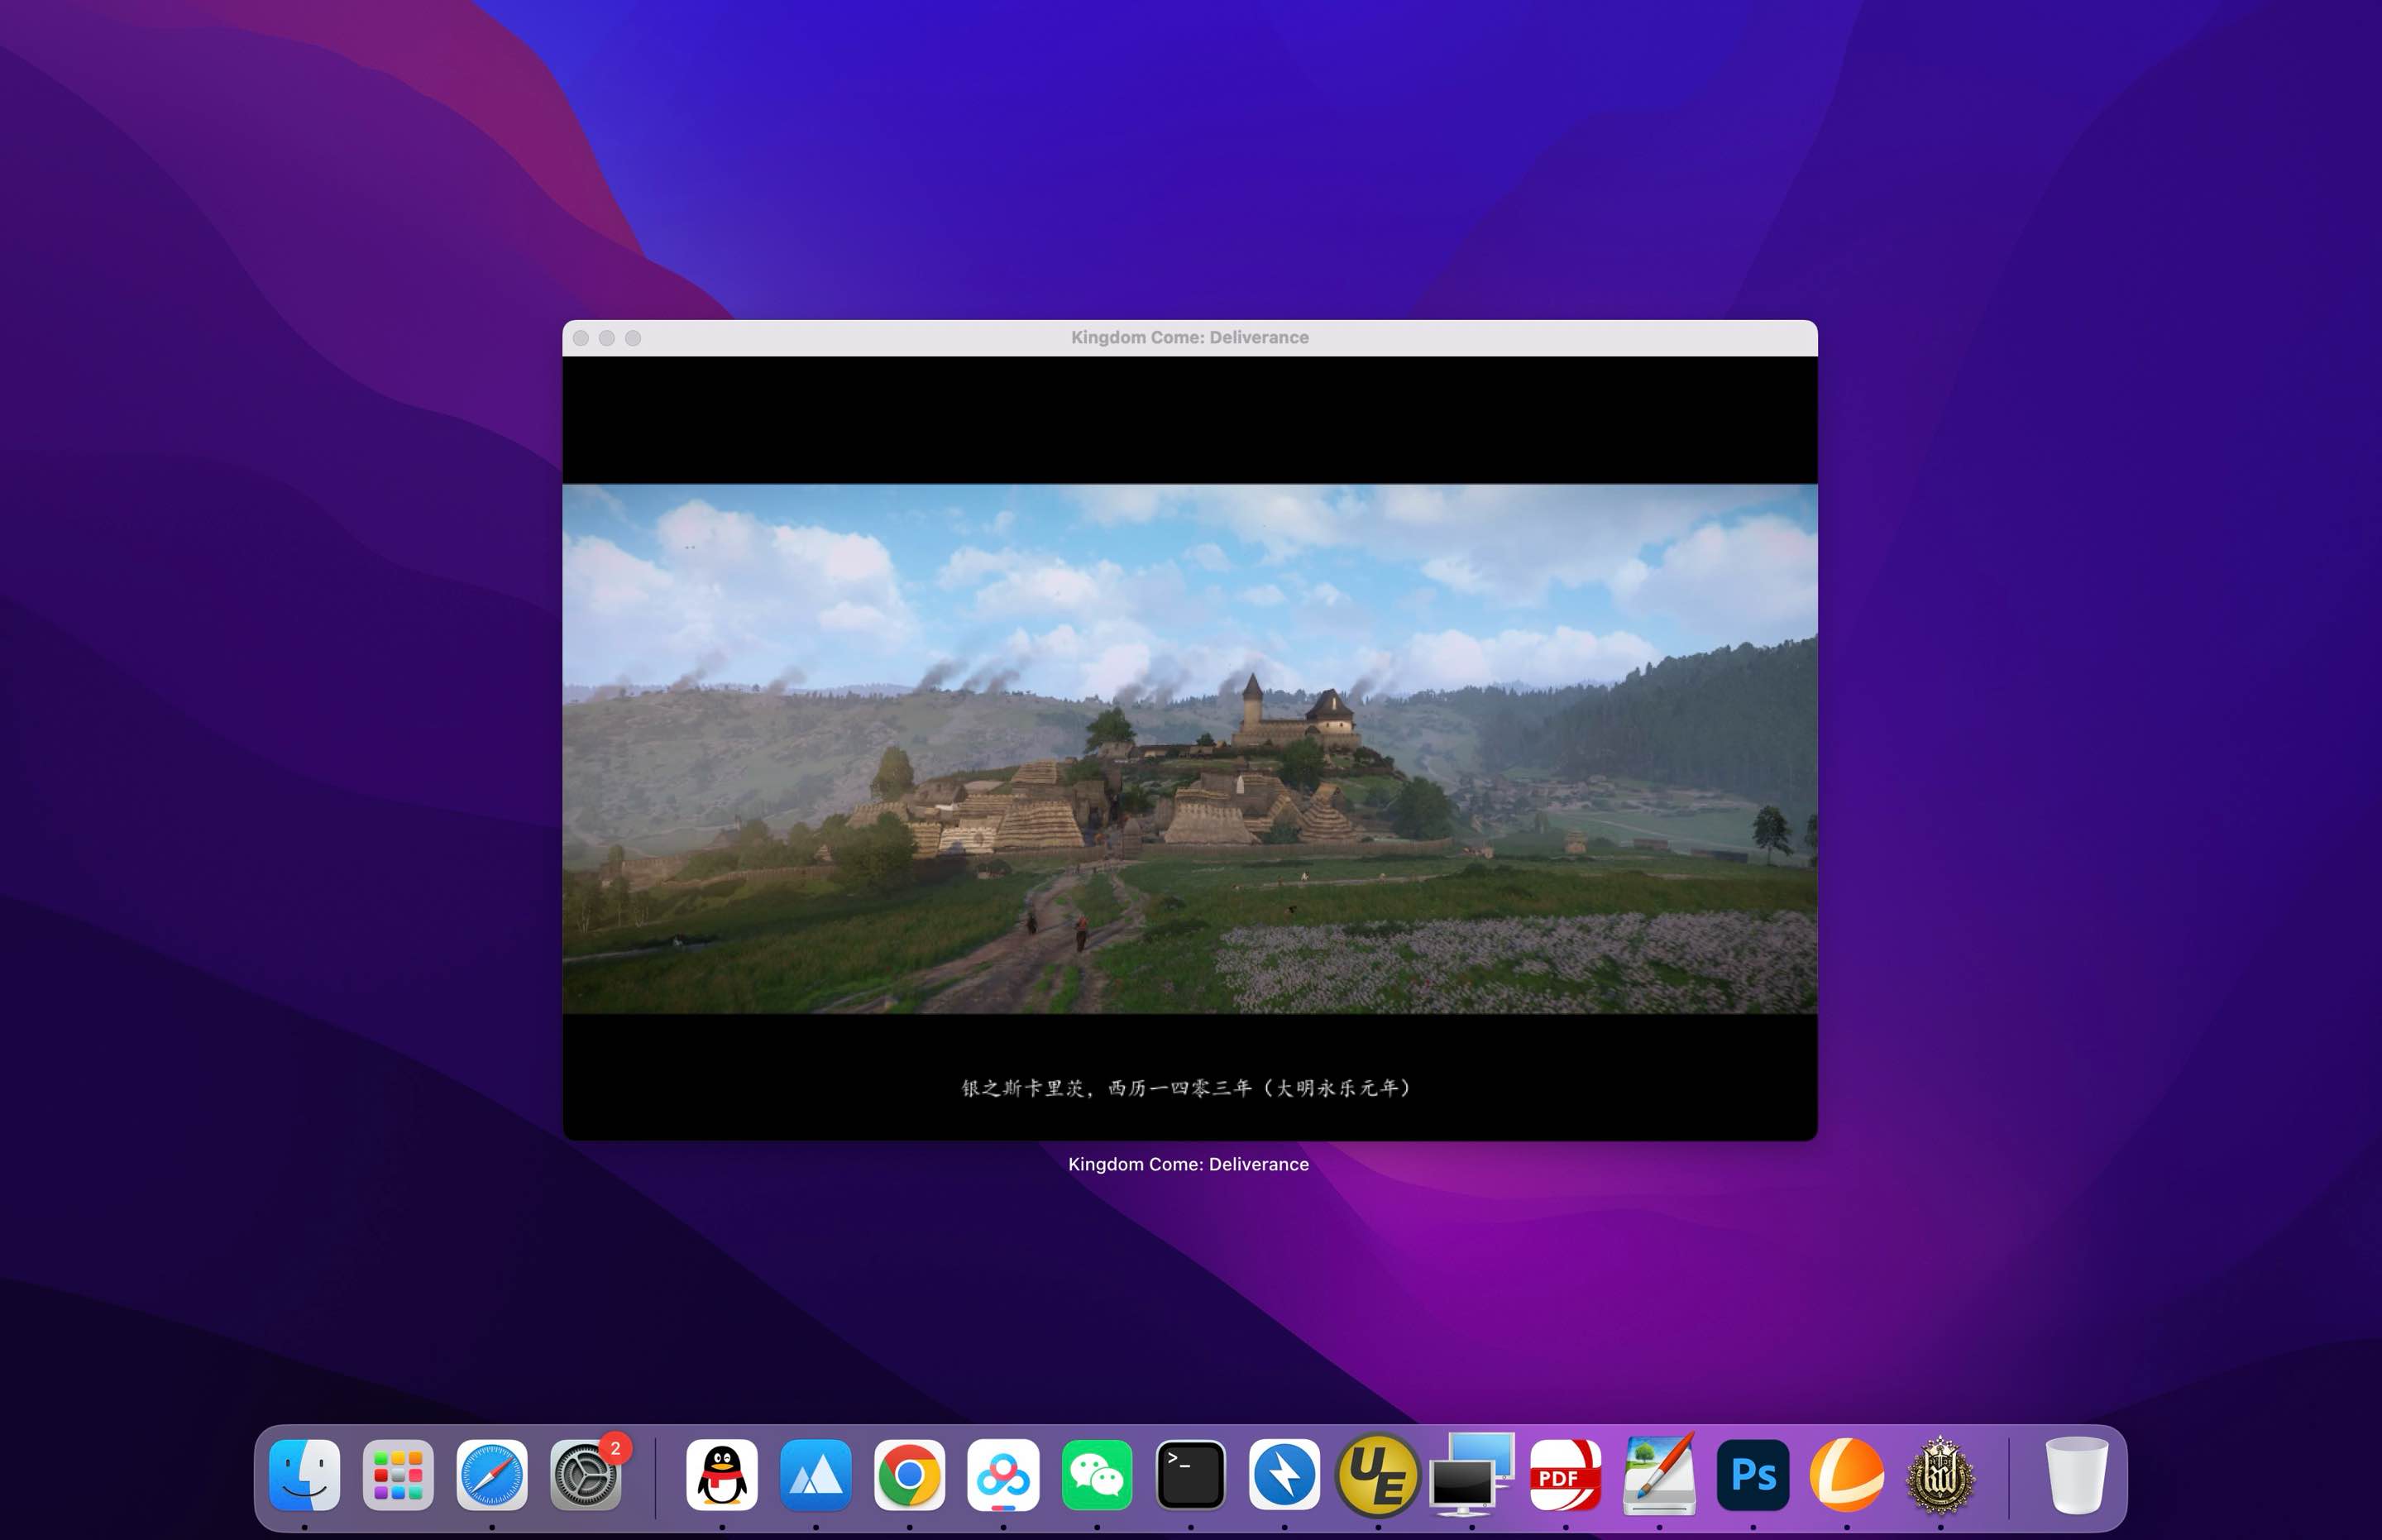The image size is (2382, 1540).
Task: Open System Preferences with badge 2
Action: pos(586,1474)
